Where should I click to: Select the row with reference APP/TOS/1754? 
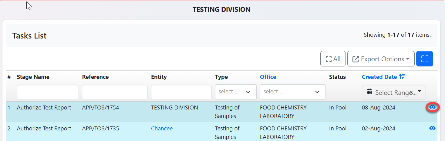[100, 108]
